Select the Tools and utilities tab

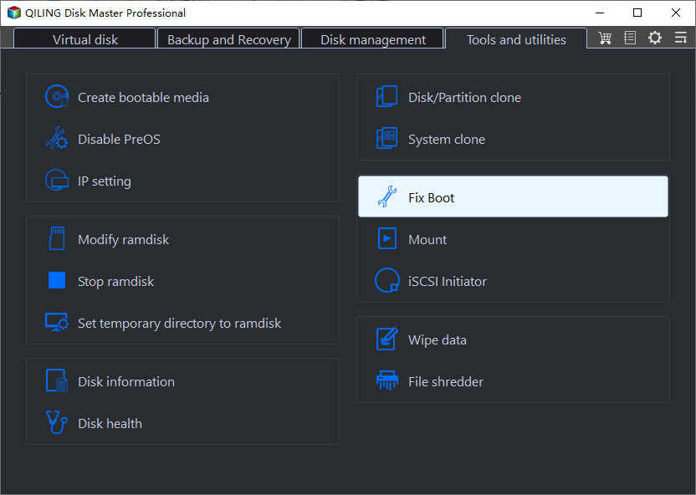(516, 39)
